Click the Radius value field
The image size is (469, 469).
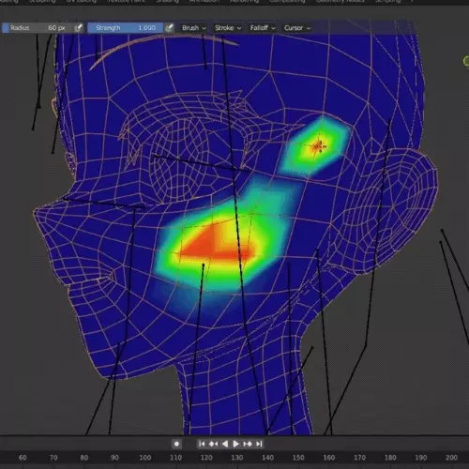tap(38, 28)
